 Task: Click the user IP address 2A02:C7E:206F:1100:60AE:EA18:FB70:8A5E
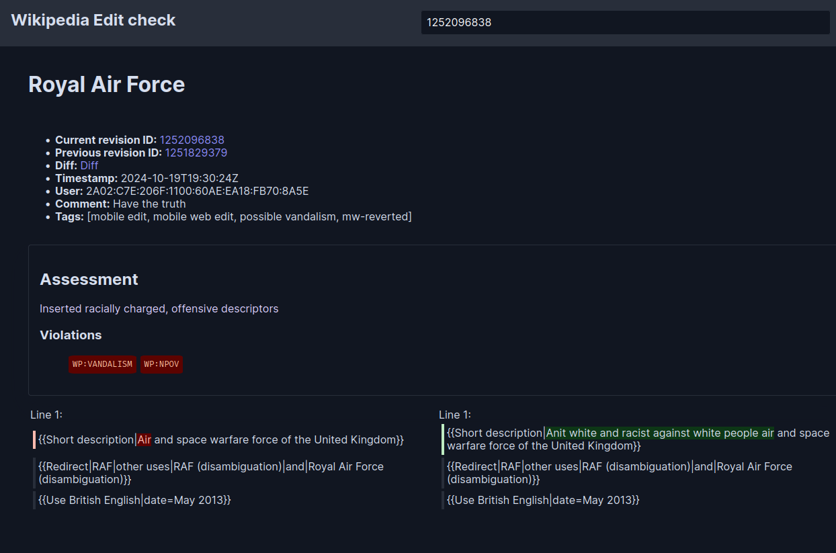click(x=198, y=191)
